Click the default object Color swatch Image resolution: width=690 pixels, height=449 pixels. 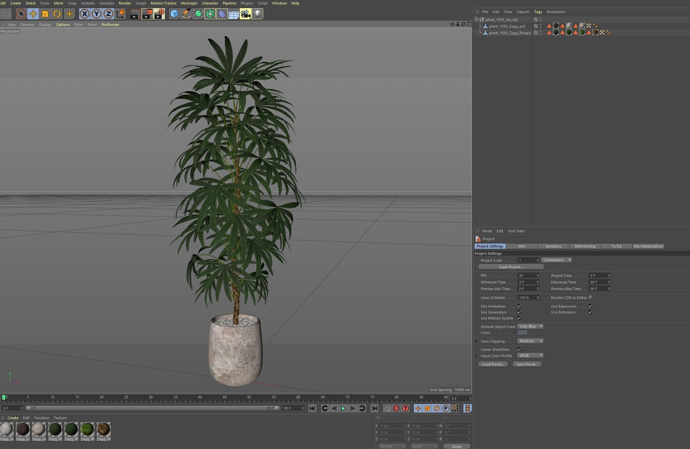(522, 333)
